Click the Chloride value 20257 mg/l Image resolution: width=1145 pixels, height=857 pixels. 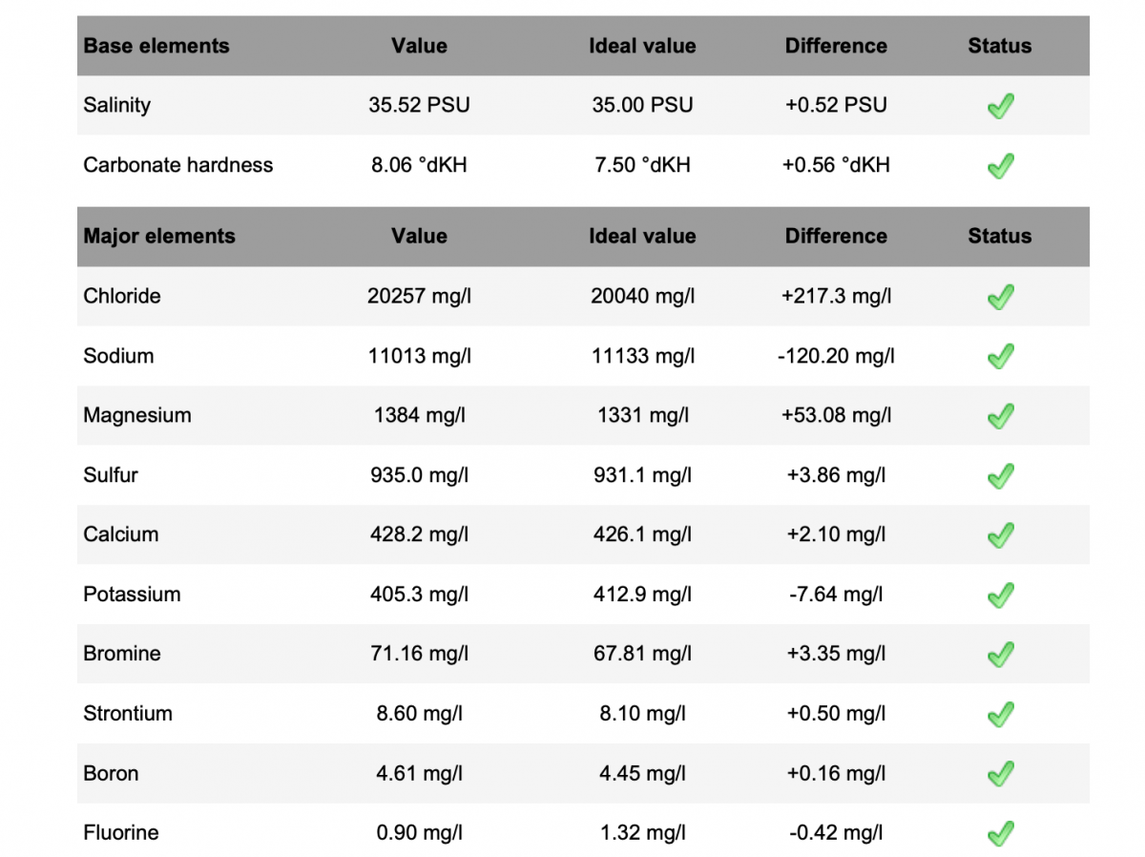(419, 296)
